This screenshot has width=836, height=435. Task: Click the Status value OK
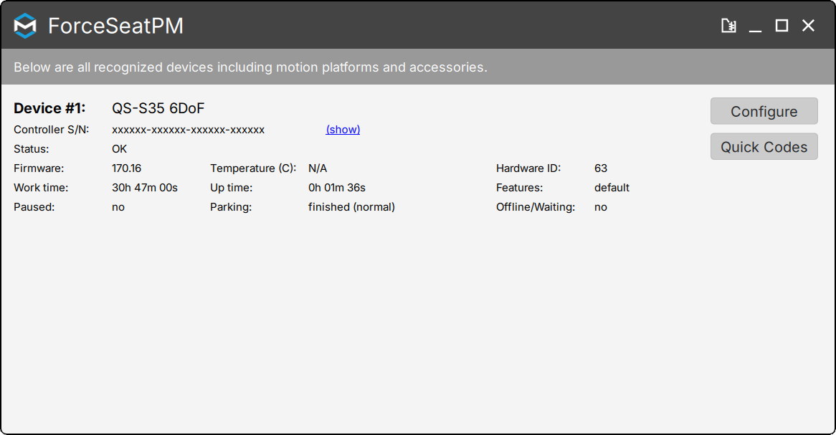pos(120,149)
